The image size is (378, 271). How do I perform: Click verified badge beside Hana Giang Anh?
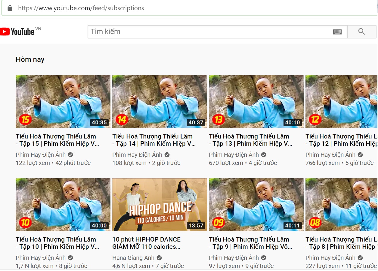(160, 258)
